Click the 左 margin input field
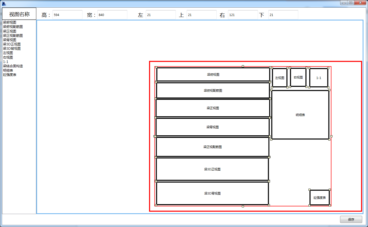 (161, 15)
